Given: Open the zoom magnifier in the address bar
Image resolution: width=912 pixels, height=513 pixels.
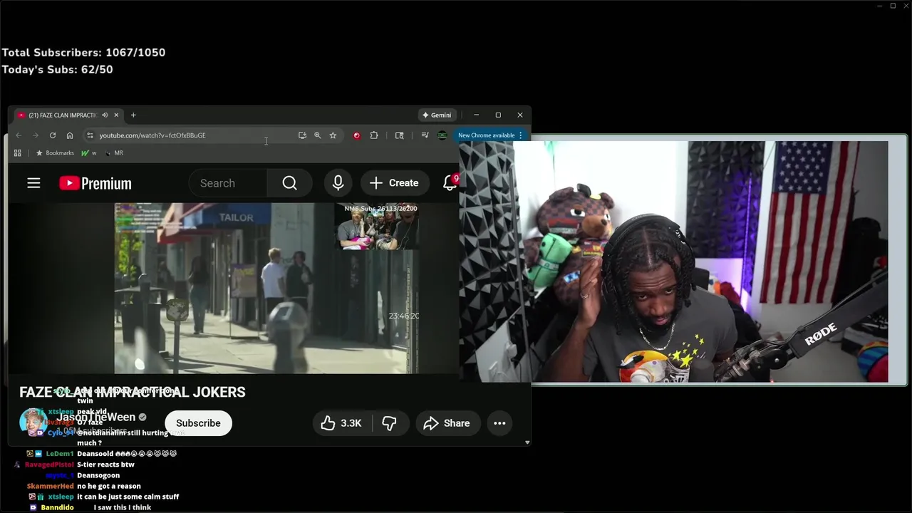Looking at the screenshot, I should [x=317, y=135].
